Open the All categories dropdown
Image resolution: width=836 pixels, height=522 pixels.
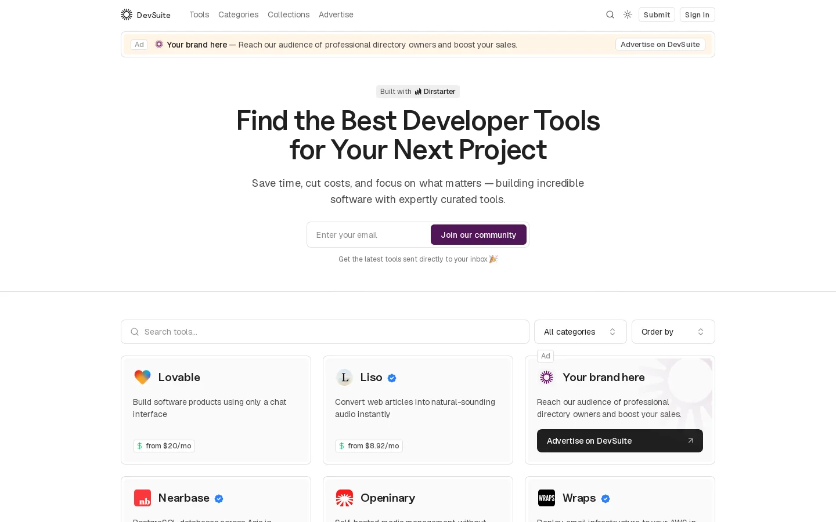tap(581, 332)
